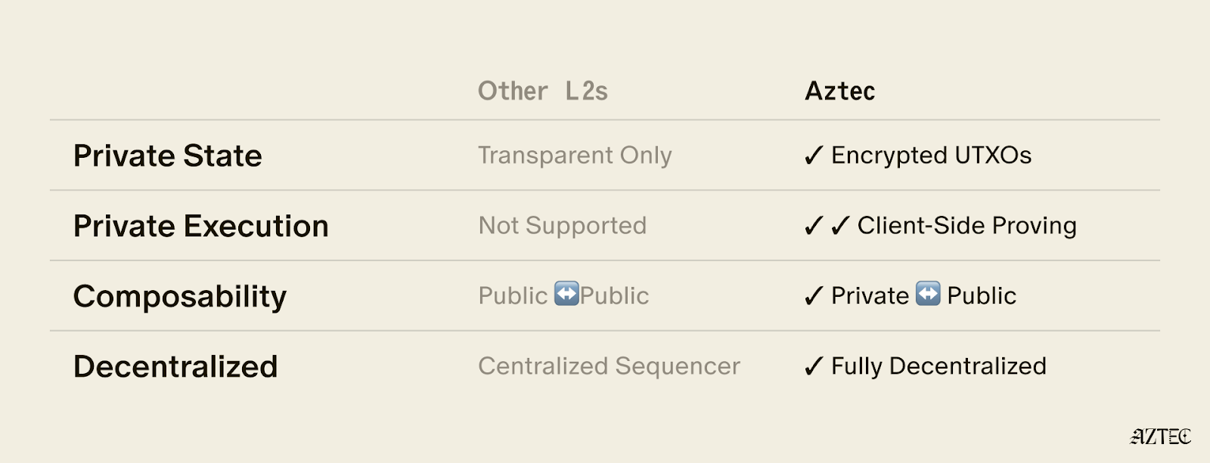
Task: Click the Client-Side Proving text
Action: [967, 226]
